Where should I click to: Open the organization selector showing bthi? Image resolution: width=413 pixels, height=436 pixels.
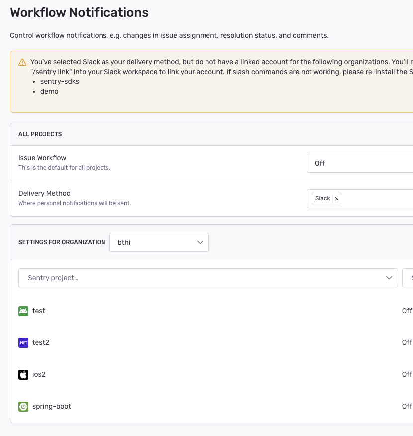(159, 242)
